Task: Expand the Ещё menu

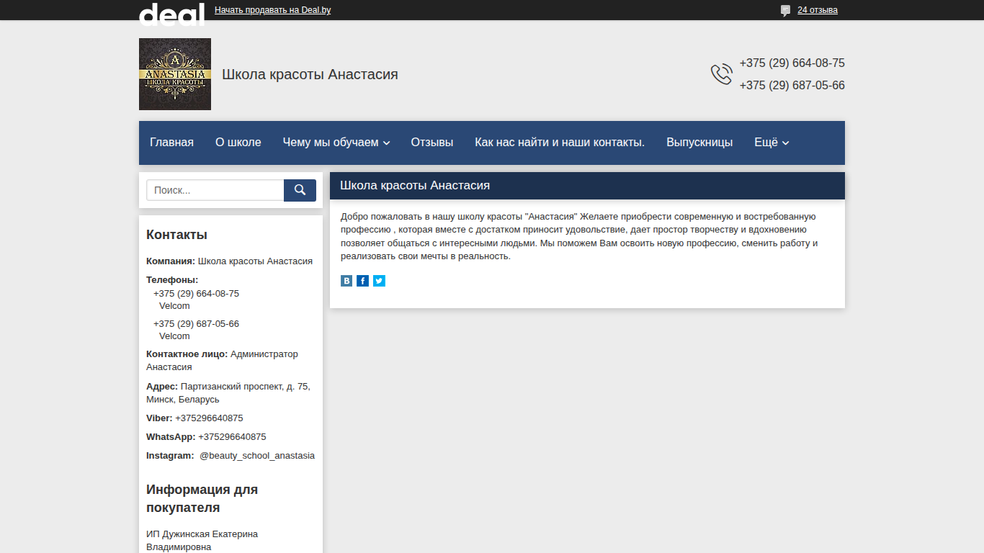Action: coord(771,143)
